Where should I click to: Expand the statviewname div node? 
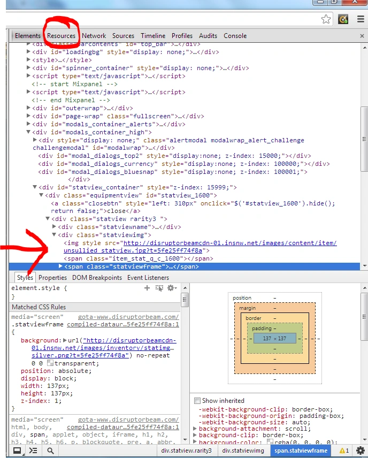[x=54, y=226]
